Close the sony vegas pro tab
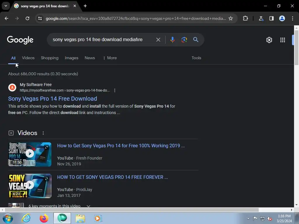 (x=75, y=6)
